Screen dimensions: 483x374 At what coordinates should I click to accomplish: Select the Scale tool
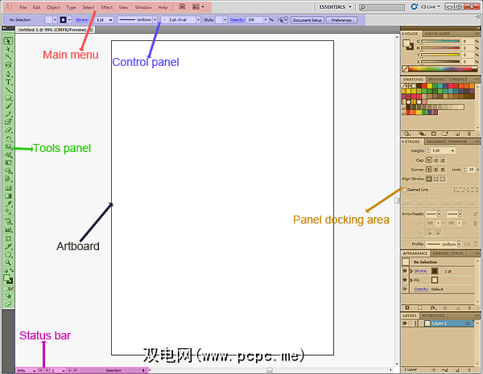8,147
